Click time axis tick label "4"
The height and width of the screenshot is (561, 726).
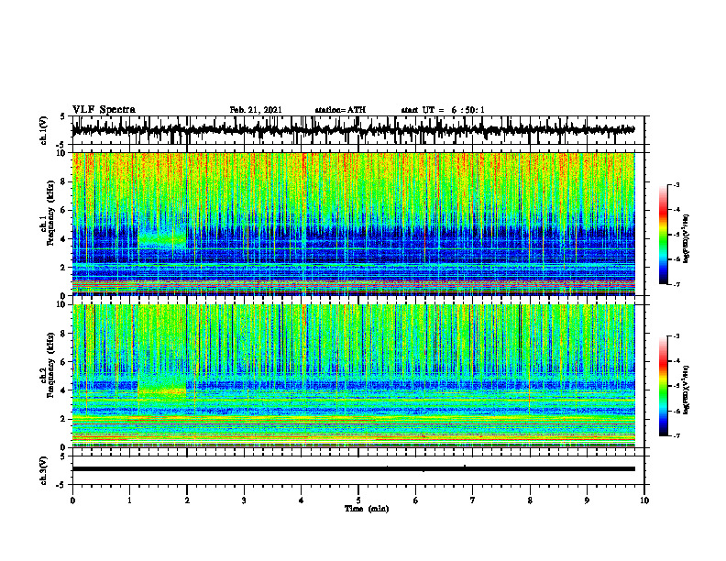pyautogui.click(x=301, y=500)
